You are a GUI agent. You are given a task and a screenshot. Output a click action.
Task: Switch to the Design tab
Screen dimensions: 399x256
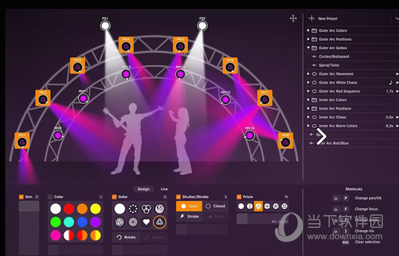(144, 189)
